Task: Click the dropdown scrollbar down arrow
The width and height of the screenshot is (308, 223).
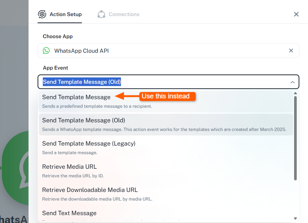Action: [x=295, y=219]
